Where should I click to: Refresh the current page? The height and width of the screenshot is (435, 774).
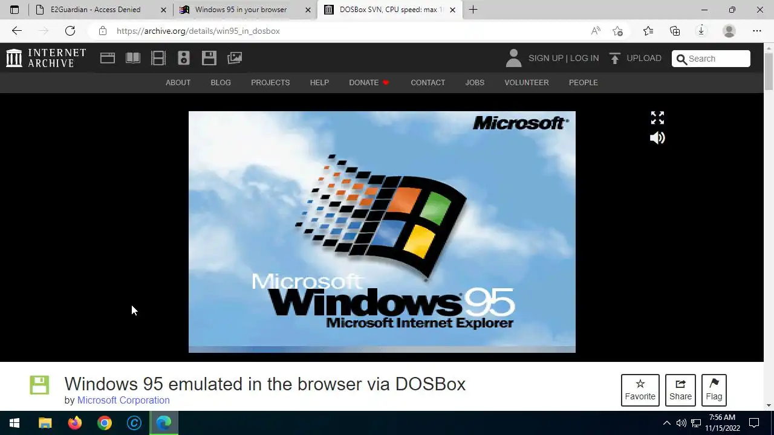70,31
